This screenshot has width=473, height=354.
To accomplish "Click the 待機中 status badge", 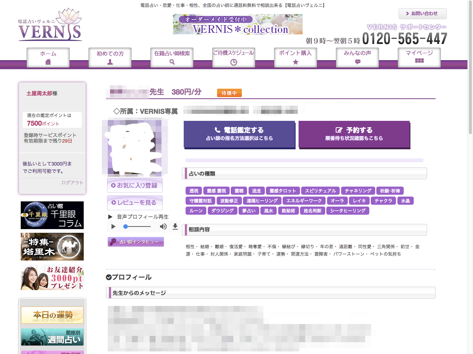I will pyautogui.click(x=229, y=93).
